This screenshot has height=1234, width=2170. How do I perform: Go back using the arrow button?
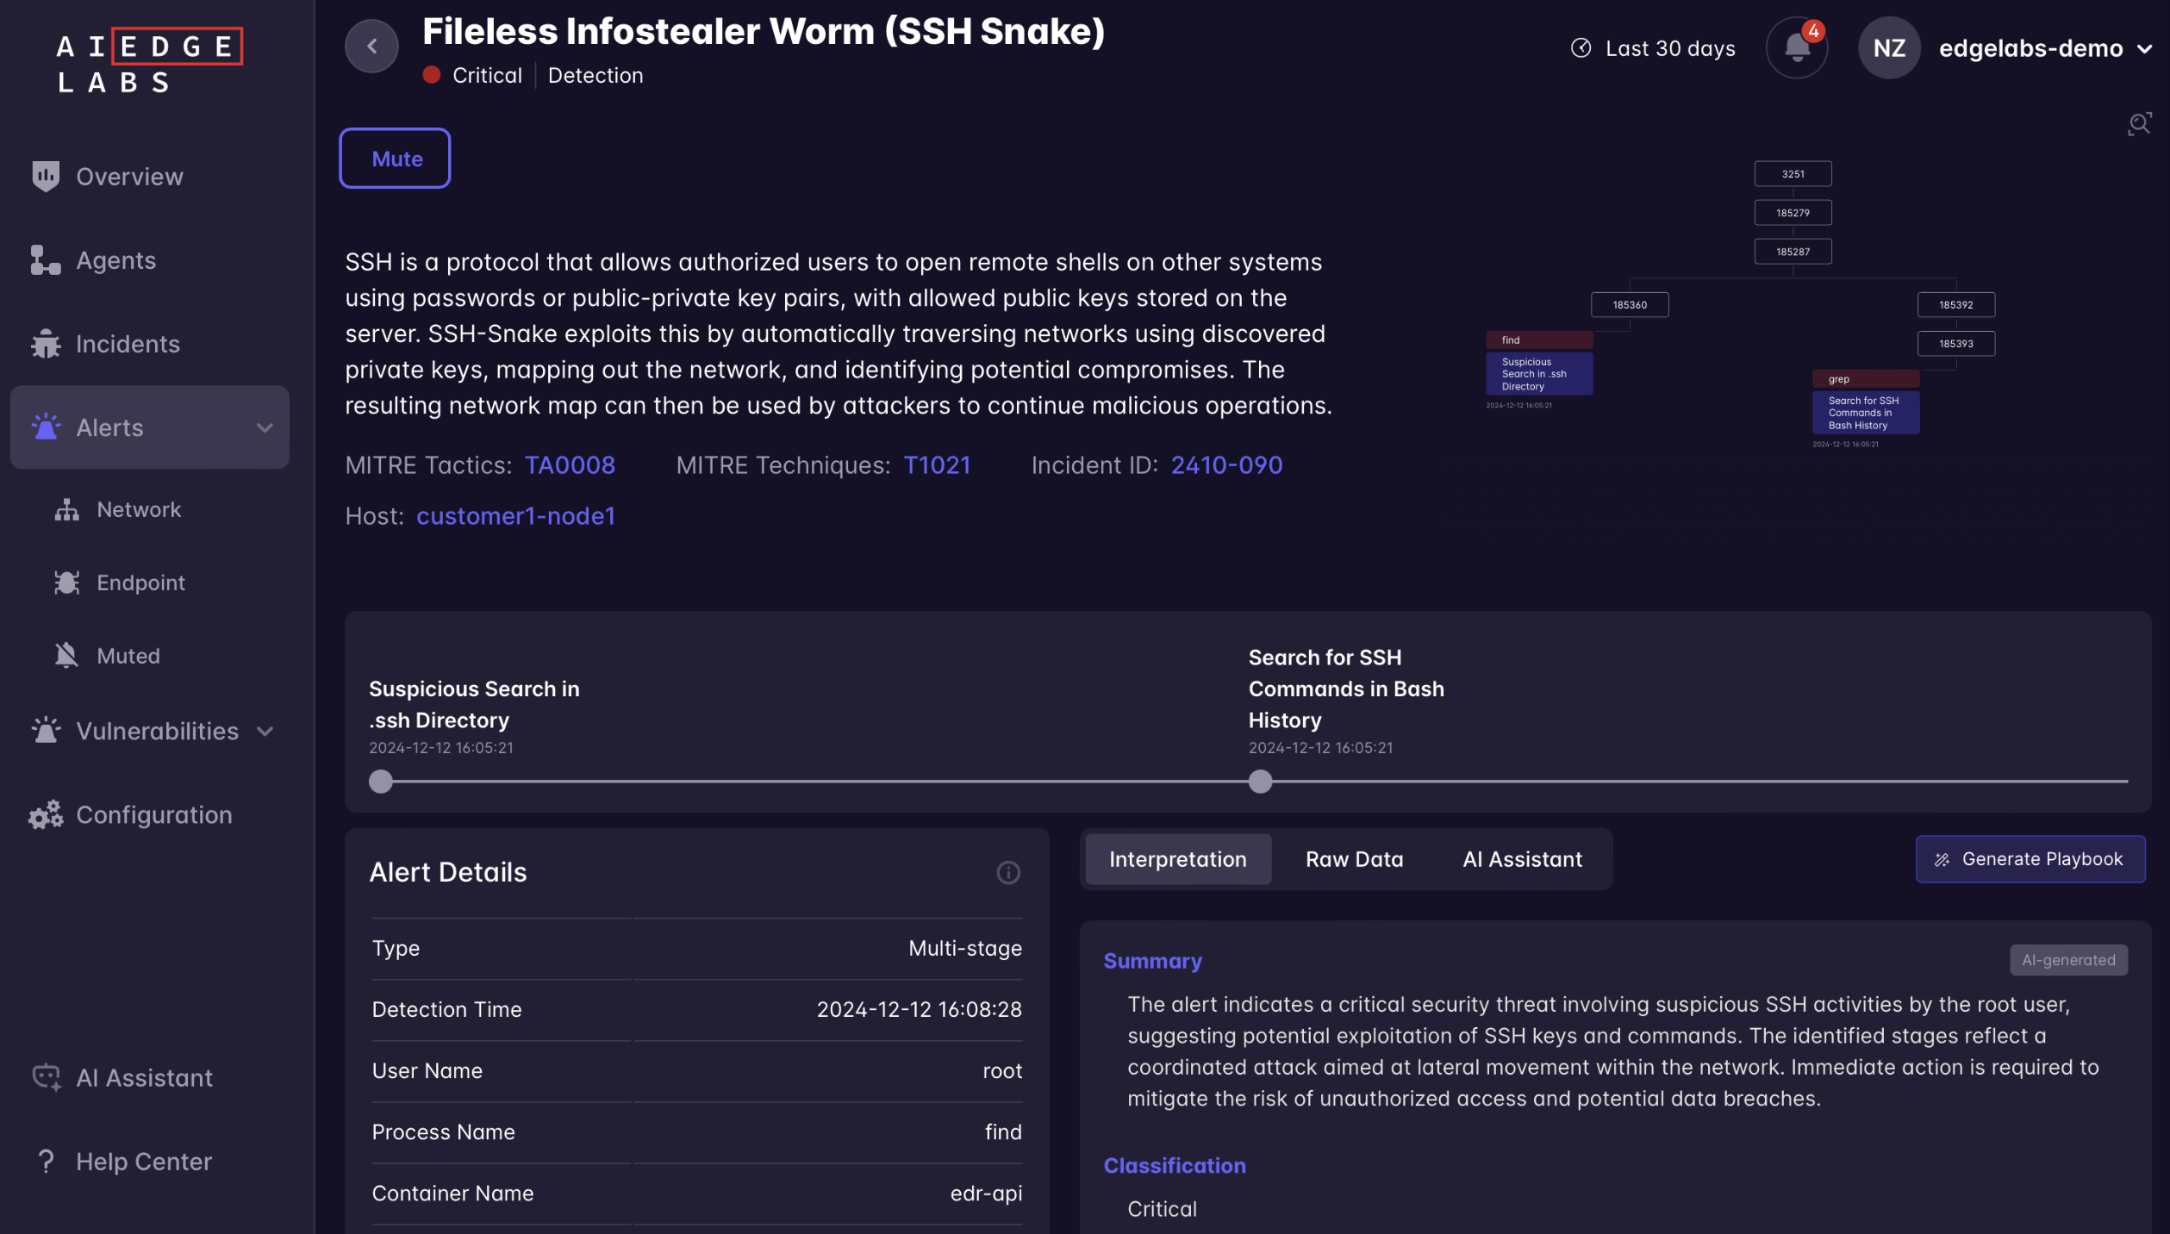click(371, 46)
